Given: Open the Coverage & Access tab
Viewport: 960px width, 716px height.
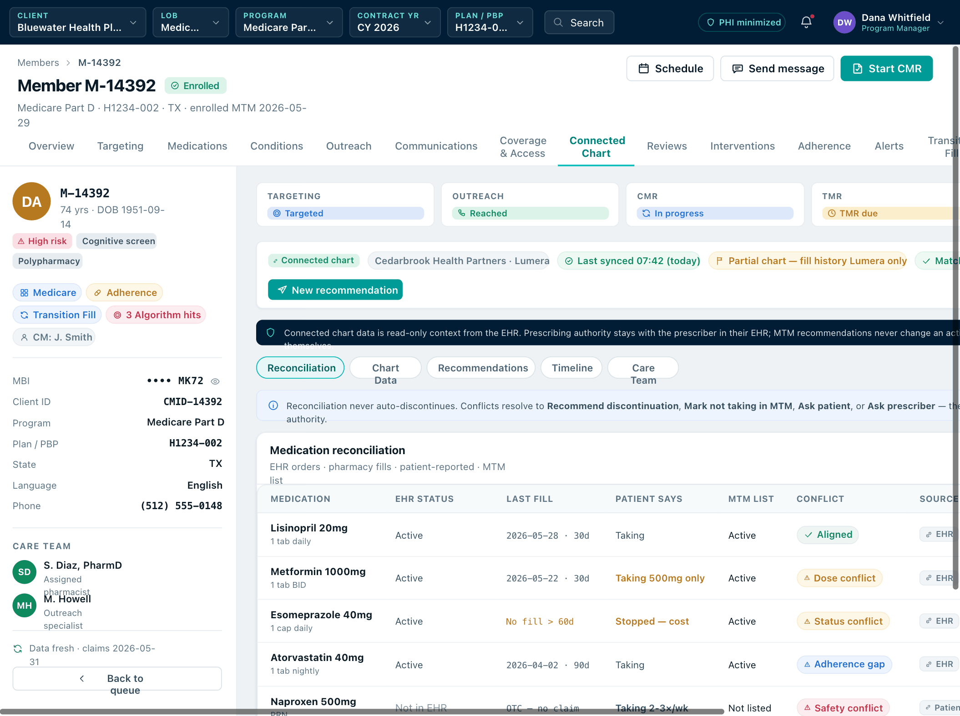Looking at the screenshot, I should pyautogui.click(x=523, y=147).
